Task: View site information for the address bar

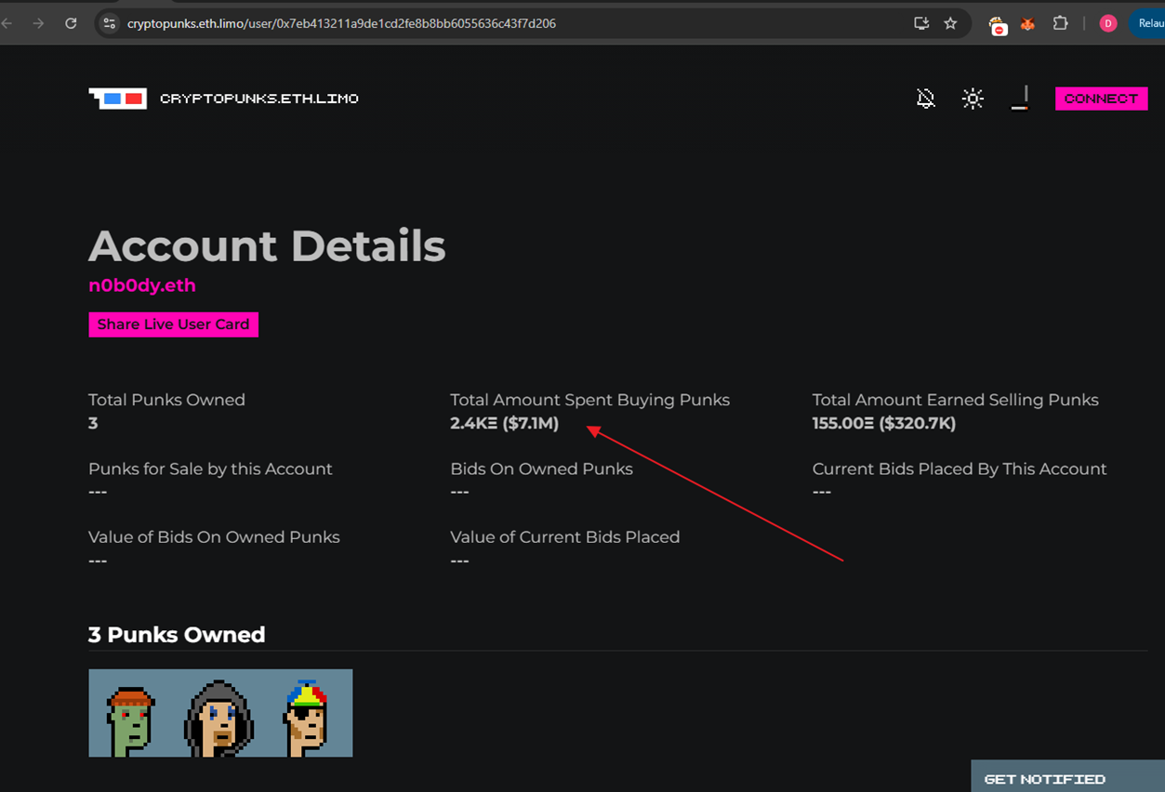Action: 110,23
